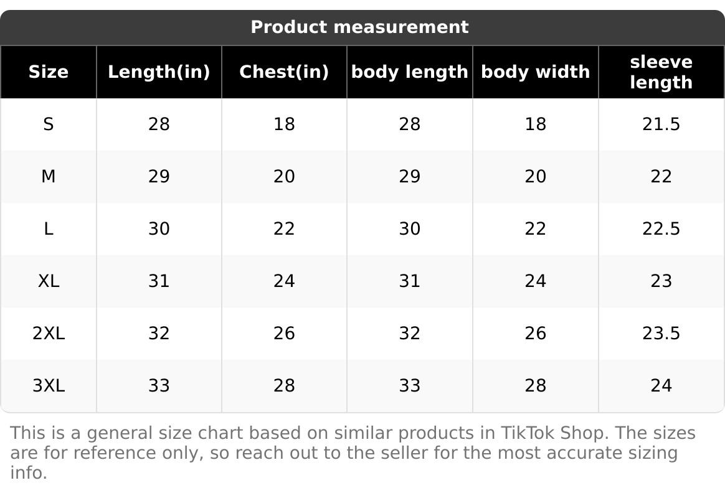Select the 3XL size row label
Viewport: 725px width, 493px height.
coord(48,386)
